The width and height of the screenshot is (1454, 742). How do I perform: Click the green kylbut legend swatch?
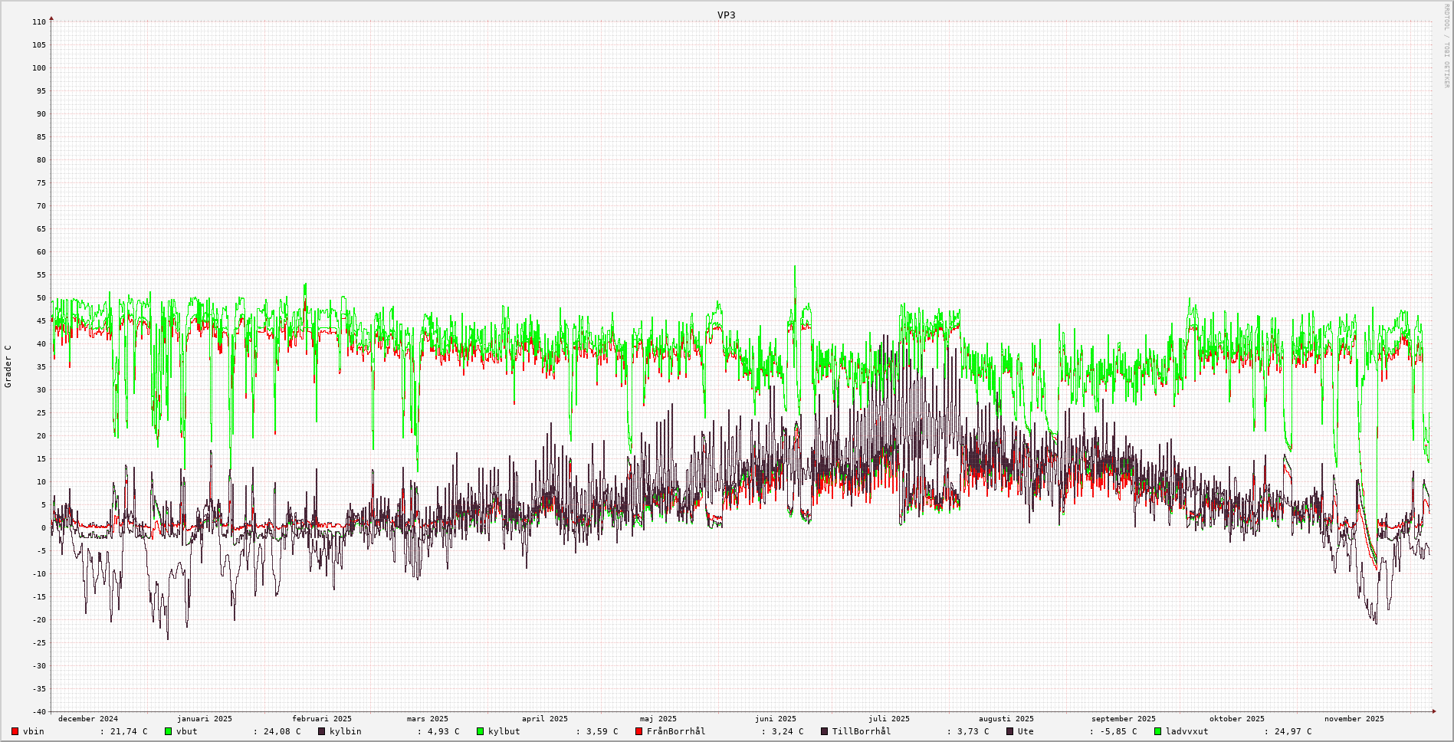[481, 731]
